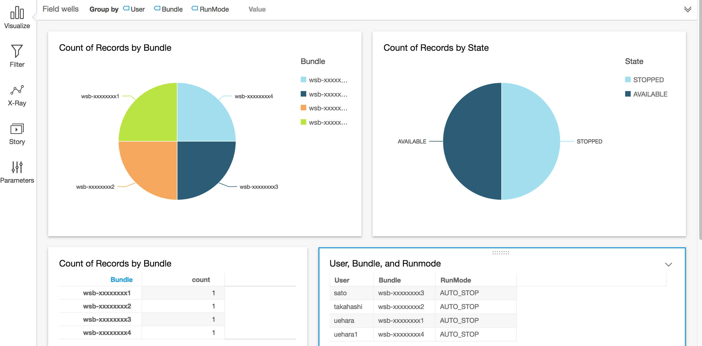Open the User, Bundle, and Runmode visual menu

[x=668, y=264]
